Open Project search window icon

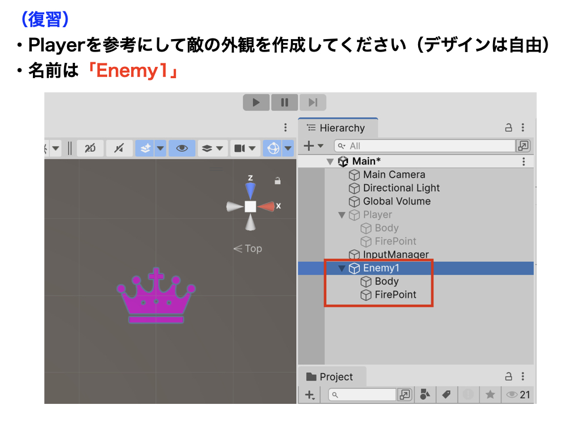point(405,395)
